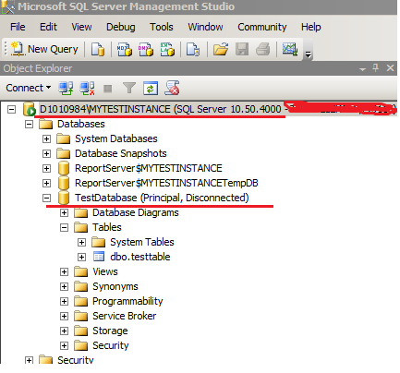400x373 pixels.
Task: Collapse the Tables folder
Action: pyautogui.click(x=64, y=228)
